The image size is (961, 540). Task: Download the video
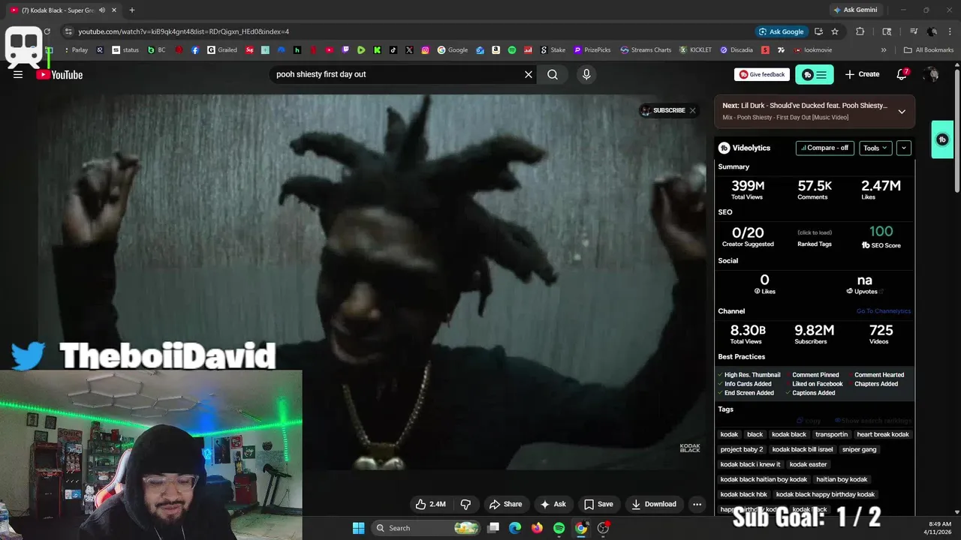pos(653,504)
